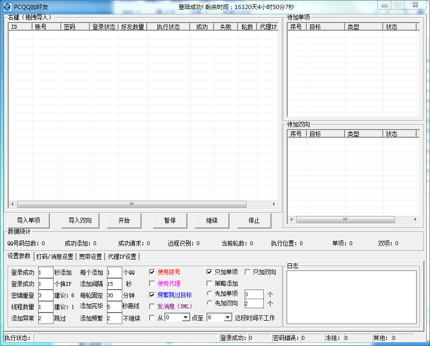
Task: Click the 执行状态 column header
Action: pyautogui.click(x=168, y=27)
